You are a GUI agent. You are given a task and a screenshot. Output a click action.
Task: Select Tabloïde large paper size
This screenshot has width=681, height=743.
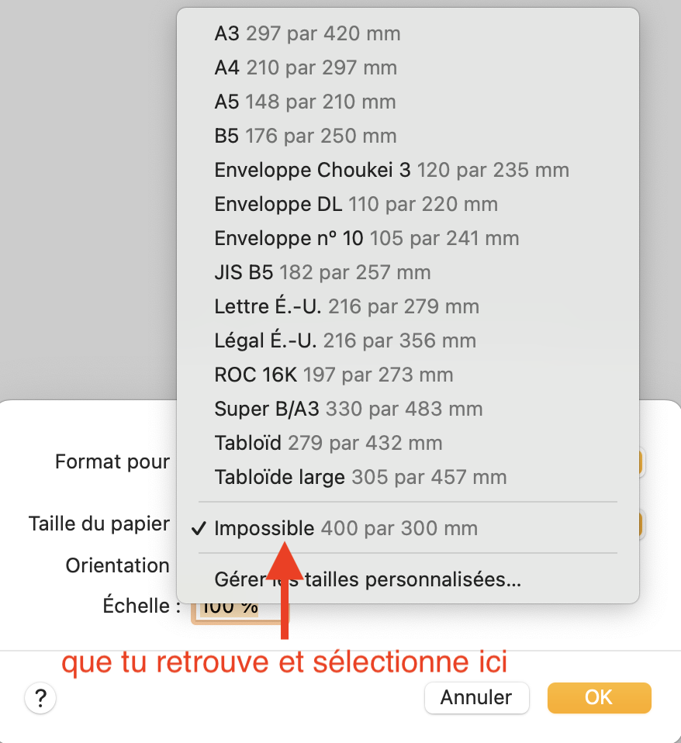(360, 477)
